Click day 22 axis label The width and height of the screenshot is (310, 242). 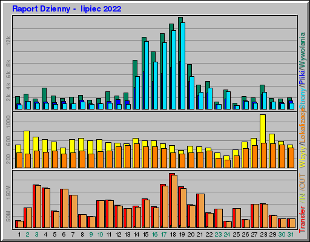pos(209,235)
